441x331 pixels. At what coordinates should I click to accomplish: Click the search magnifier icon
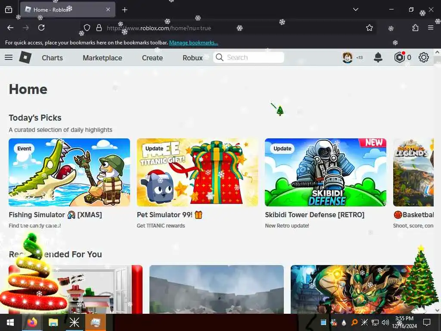click(x=219, y=57)
